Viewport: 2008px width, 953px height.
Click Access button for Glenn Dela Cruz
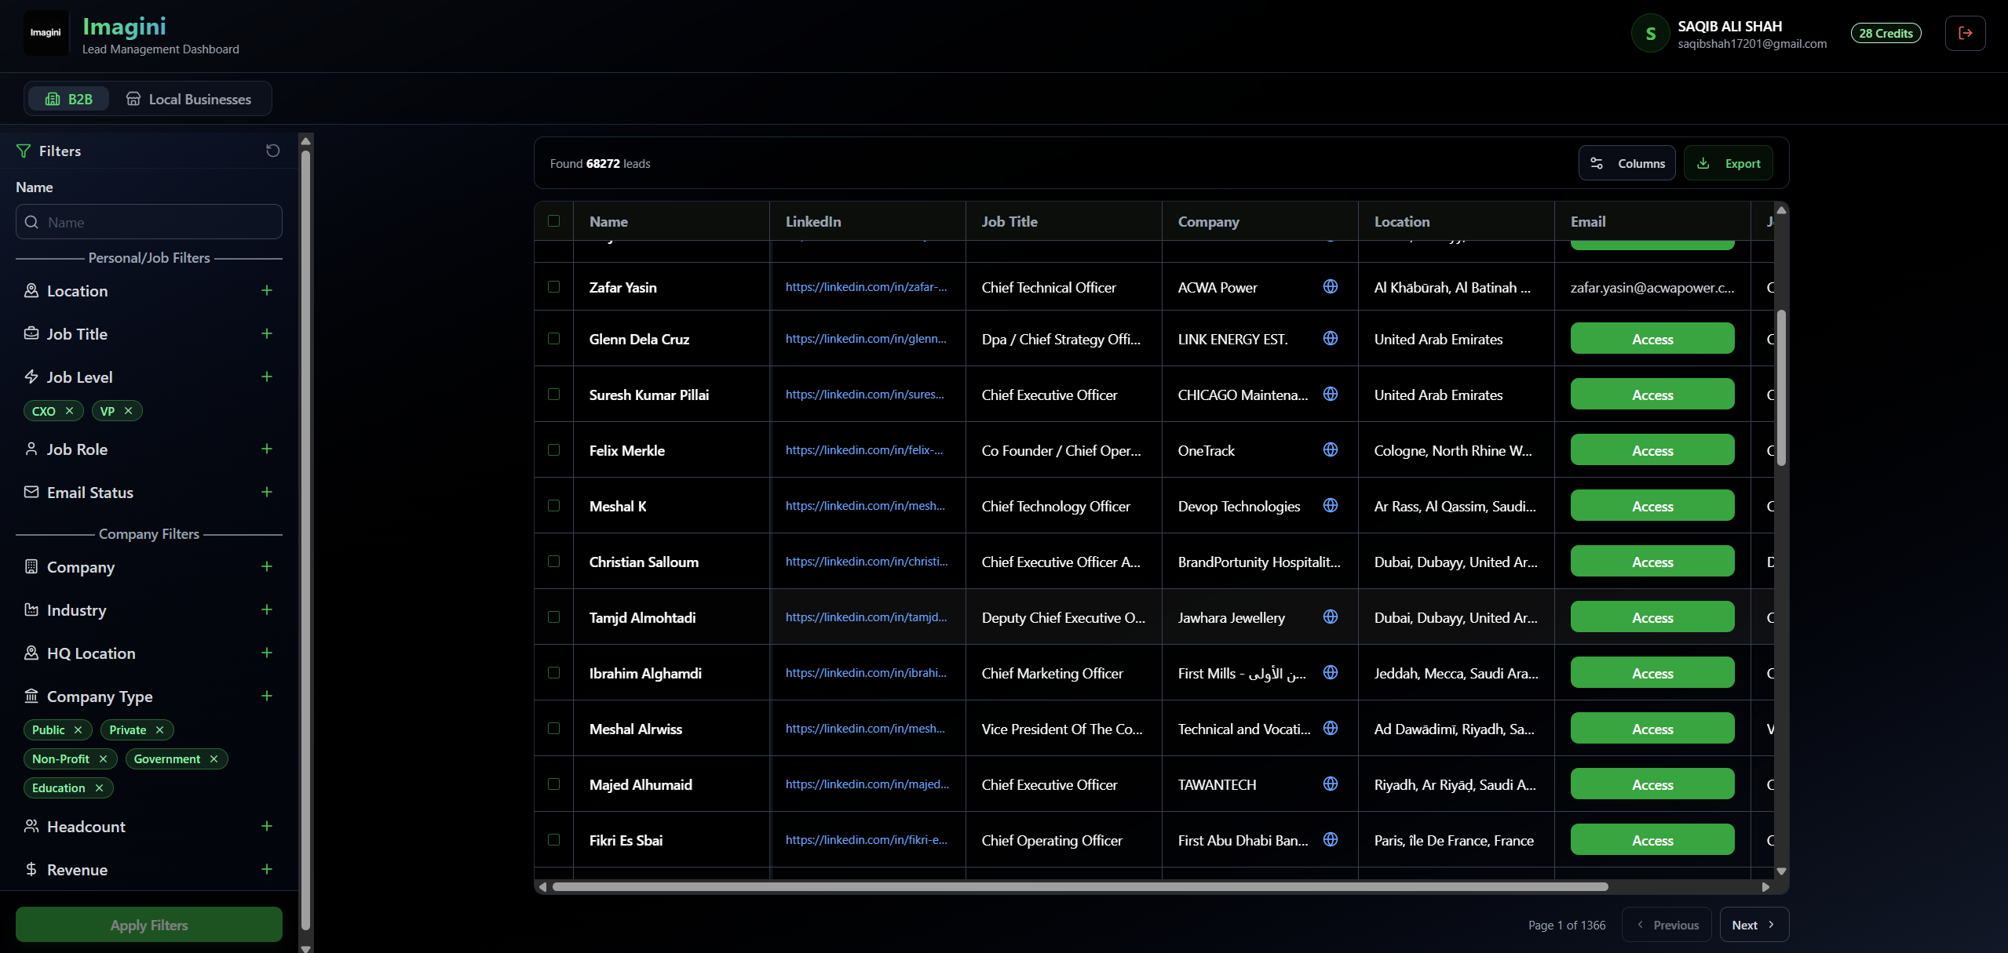(1652, 340)
